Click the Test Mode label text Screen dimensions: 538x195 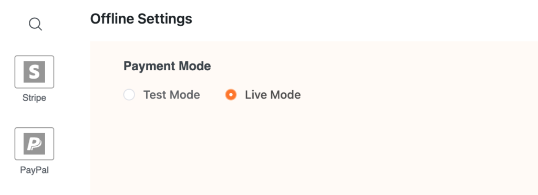(172, 95)
